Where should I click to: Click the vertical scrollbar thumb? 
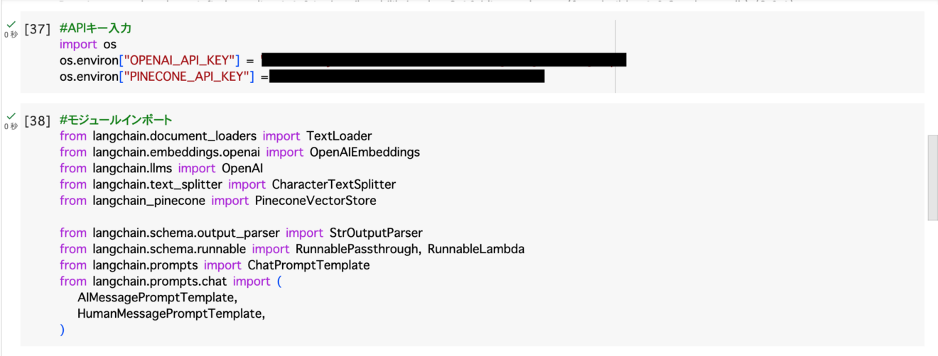(932, 177)
